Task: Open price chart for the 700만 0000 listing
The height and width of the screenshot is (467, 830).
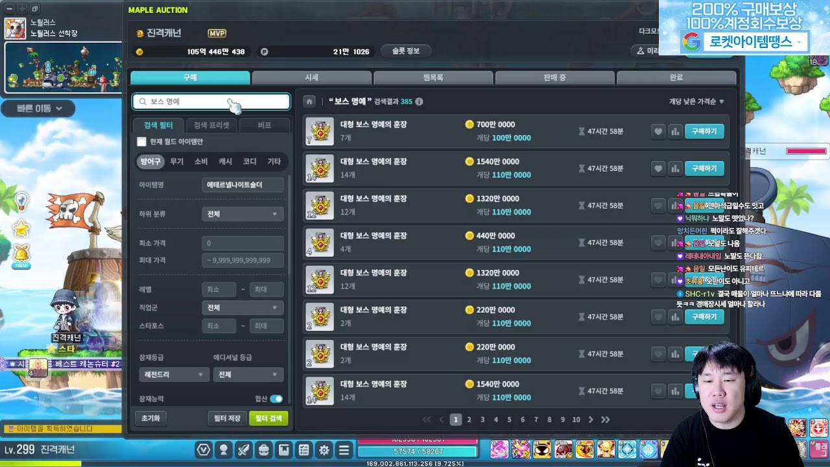Action: tap(675, 132)
